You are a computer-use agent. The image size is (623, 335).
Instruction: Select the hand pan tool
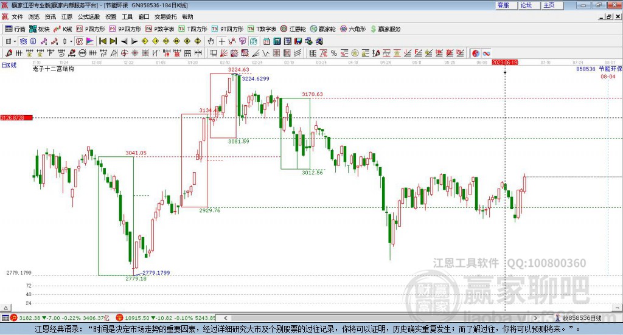(211, 41)
